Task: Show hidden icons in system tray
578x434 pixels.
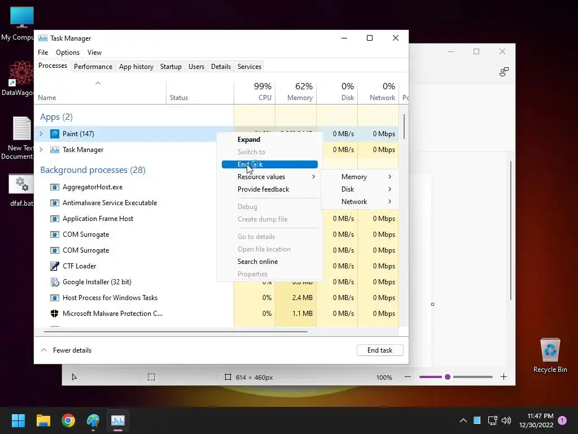Action: (463, 420)
